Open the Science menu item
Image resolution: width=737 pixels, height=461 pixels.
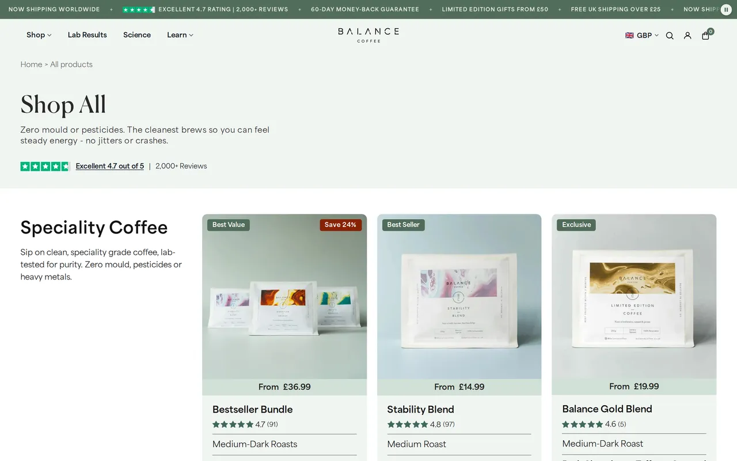pyautogui.click(x=137, y=35)
